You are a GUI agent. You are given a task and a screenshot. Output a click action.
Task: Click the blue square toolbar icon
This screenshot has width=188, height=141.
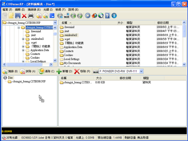(52, 16)
